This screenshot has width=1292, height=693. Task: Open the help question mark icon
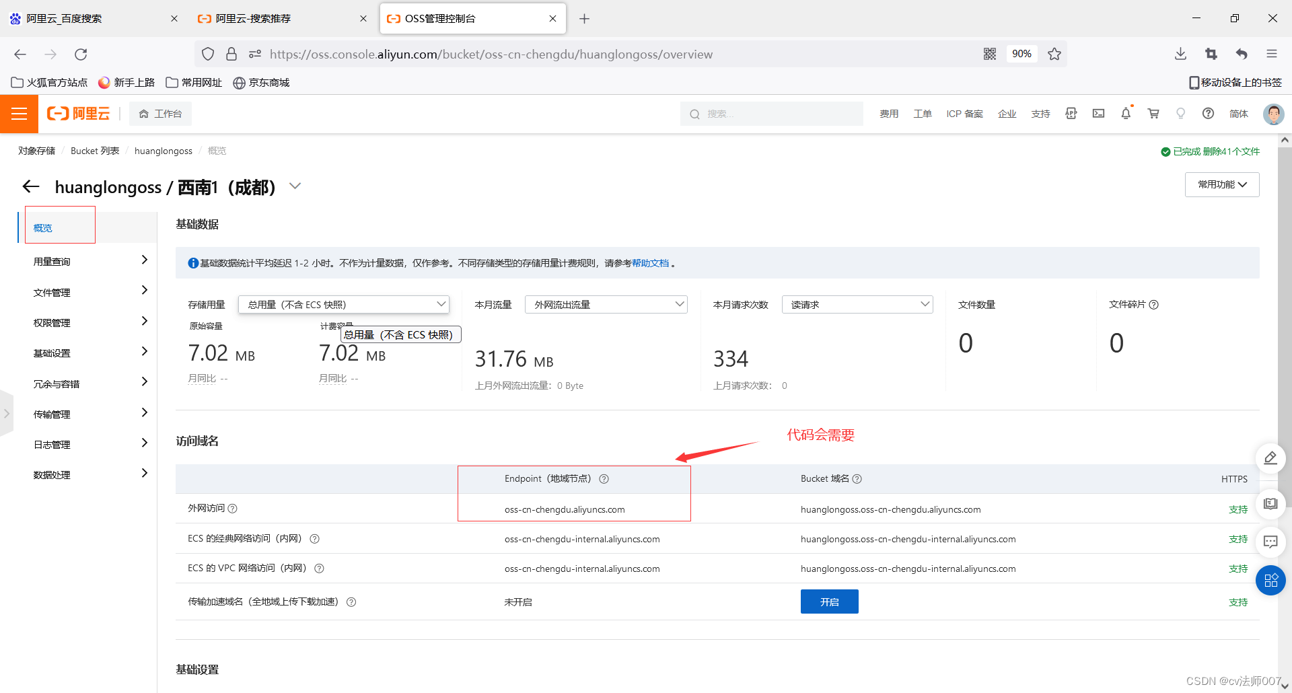(1208, 114)
